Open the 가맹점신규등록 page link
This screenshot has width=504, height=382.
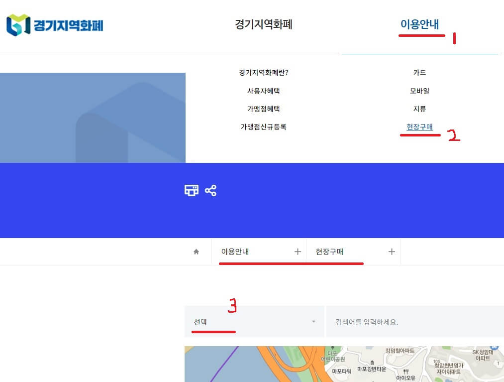[x=264, y=127]
